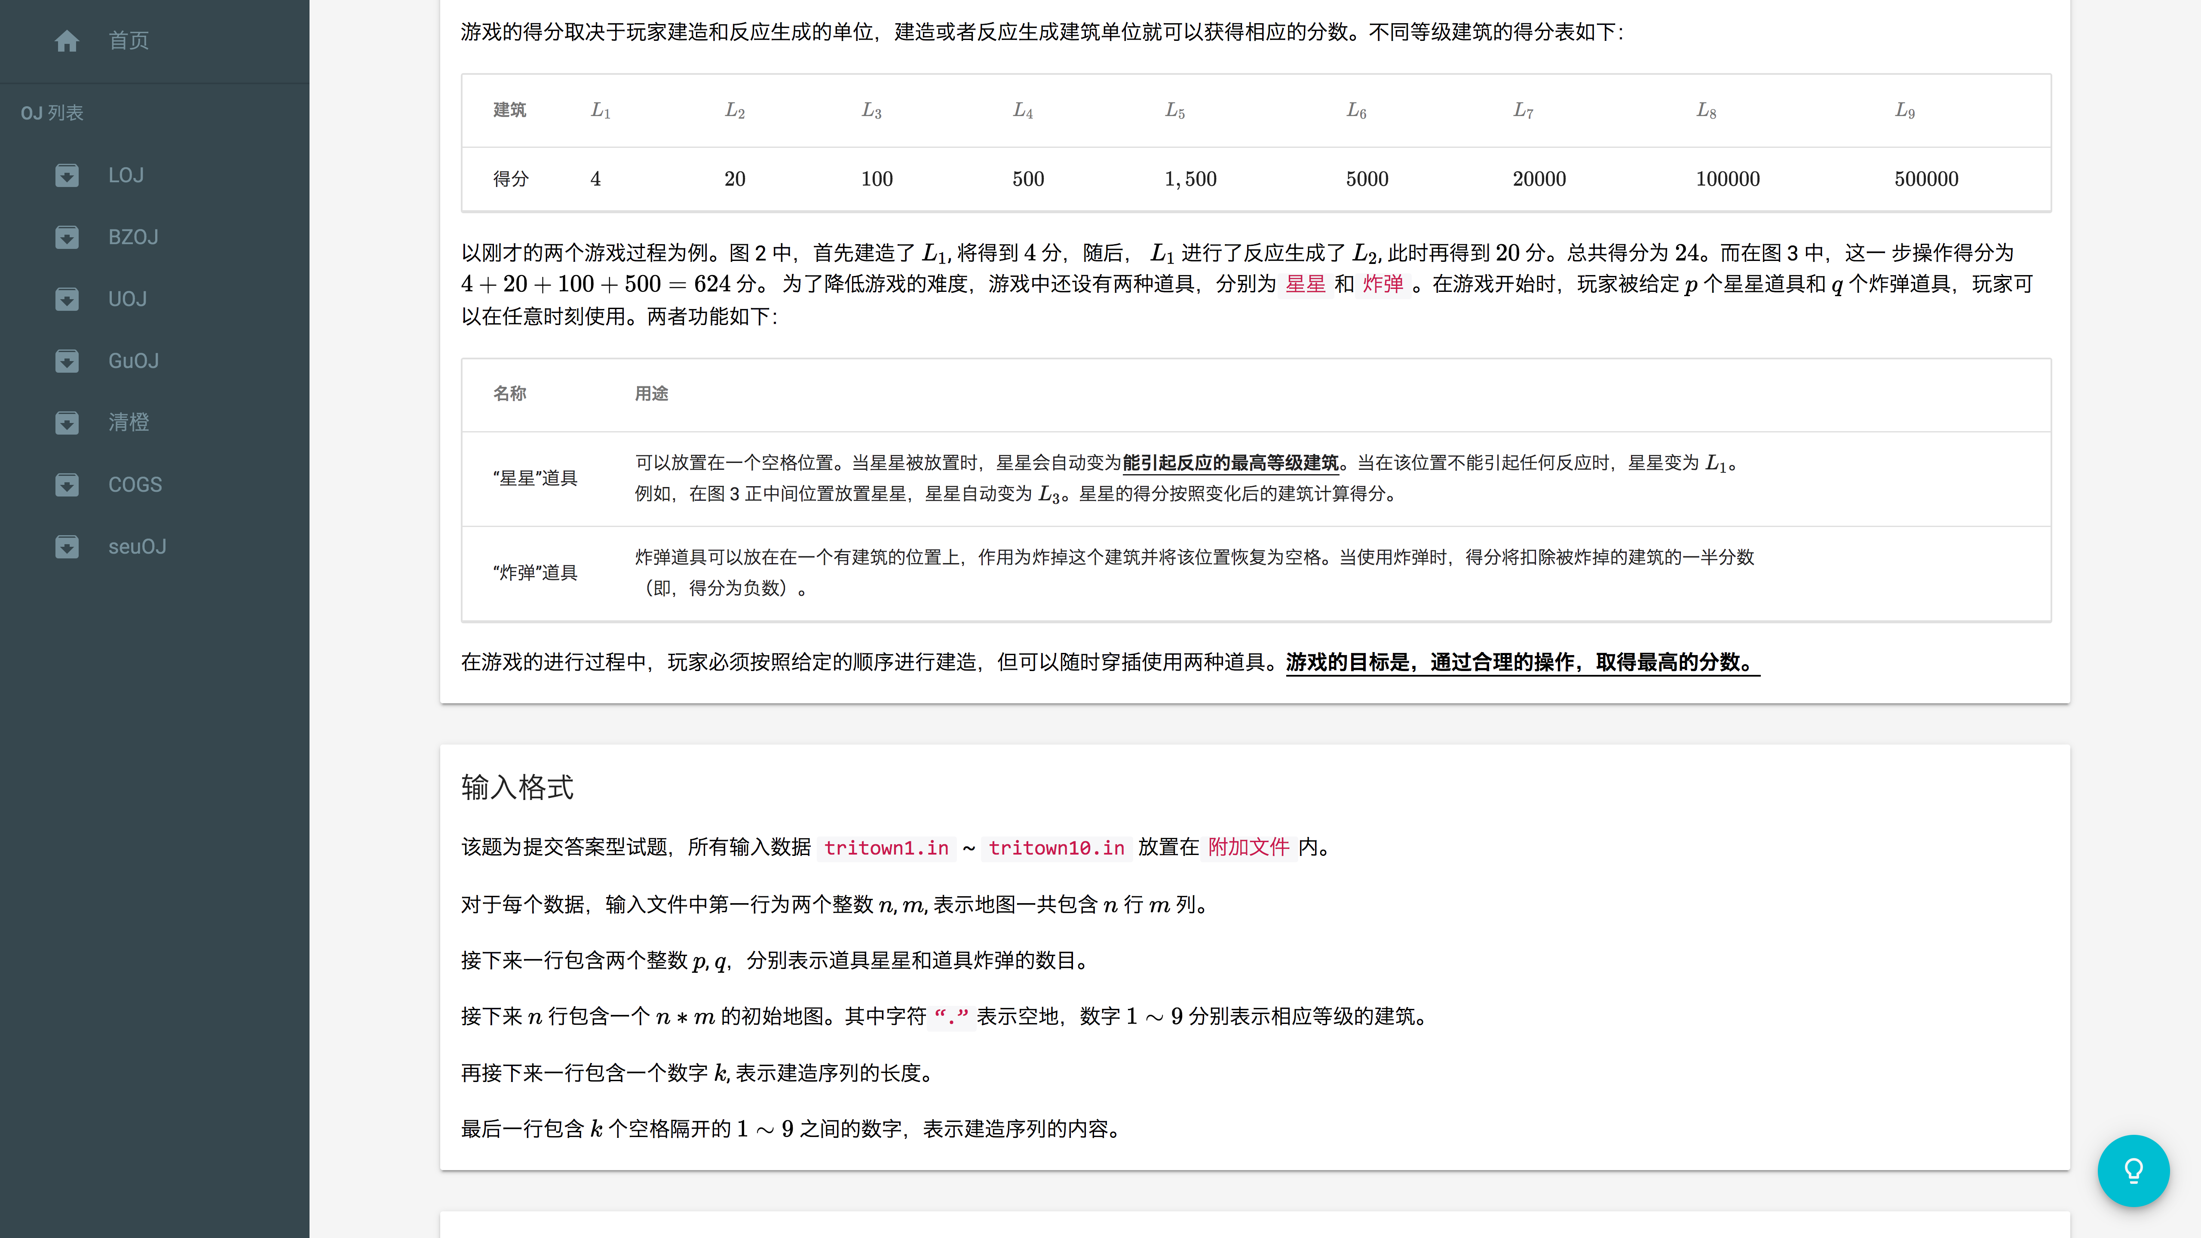Click the home icon in sidebar
Screen dimensions: 2201x1238
click(x=67, y=40)
